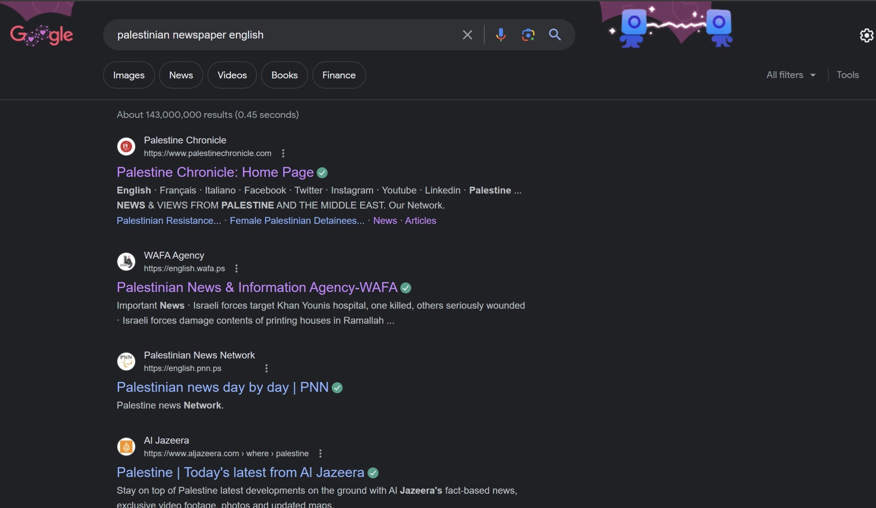Viewport: 876px width, 508px height.
Task: Open Google Lens image search icon
Action: [528, 35]
